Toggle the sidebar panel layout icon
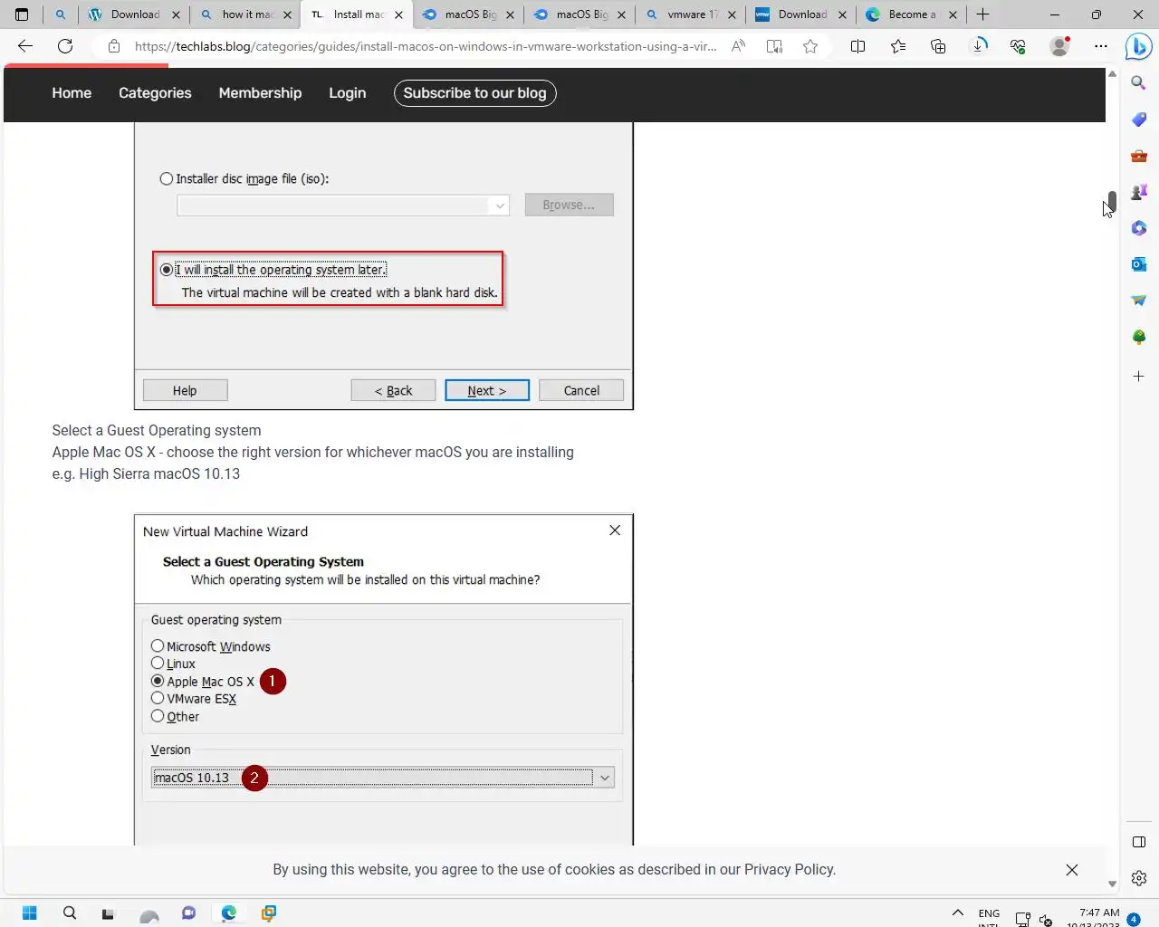 tap(1139, 842)
